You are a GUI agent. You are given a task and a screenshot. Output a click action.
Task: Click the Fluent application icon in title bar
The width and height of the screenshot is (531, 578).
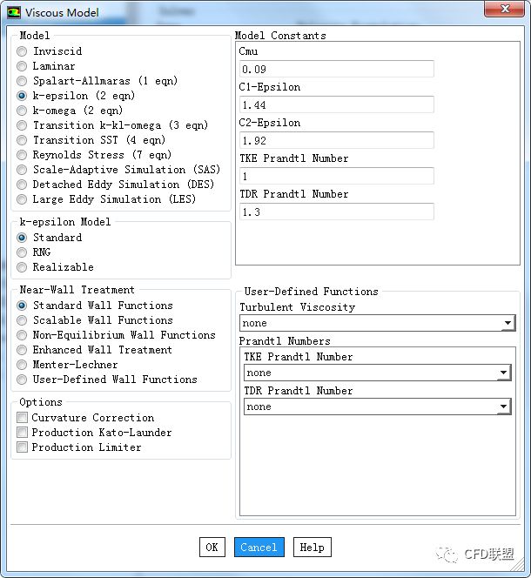click(14, 12)
